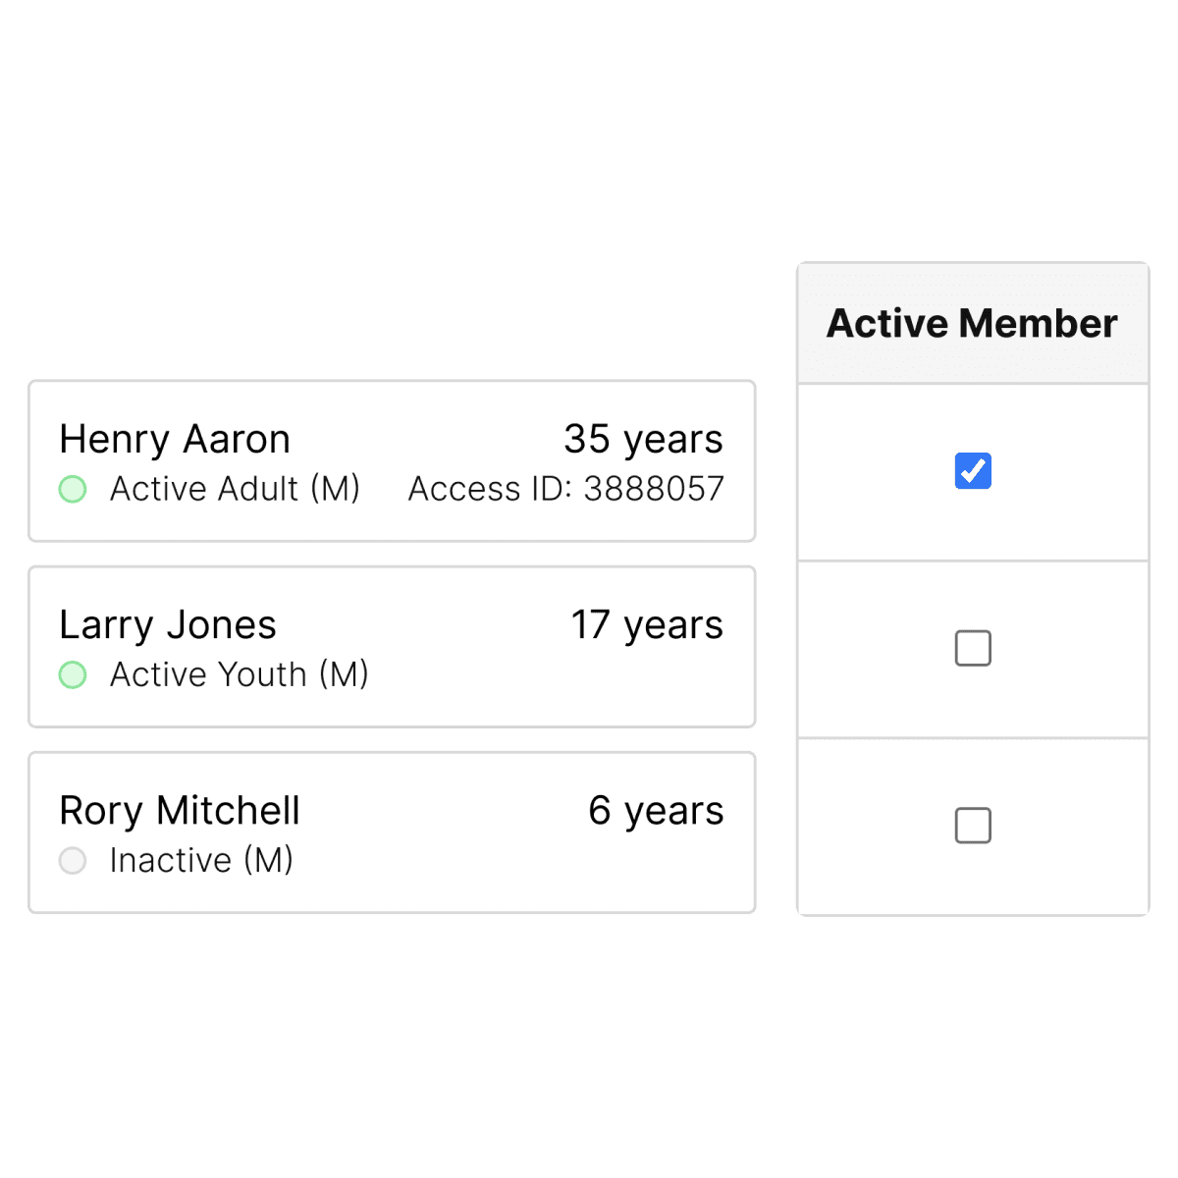Click the 6 years age label
The height and width of the screenshot is (1178, 1178).
656,811
